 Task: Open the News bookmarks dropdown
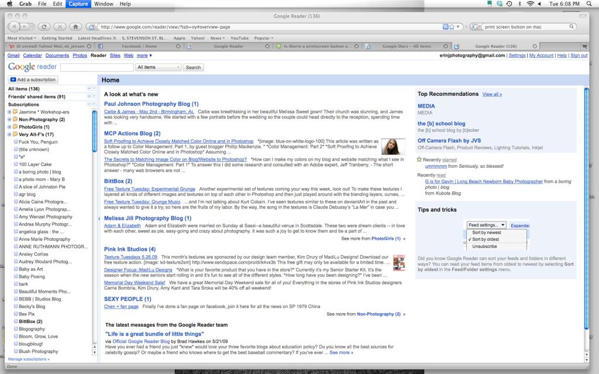(218, 38)
